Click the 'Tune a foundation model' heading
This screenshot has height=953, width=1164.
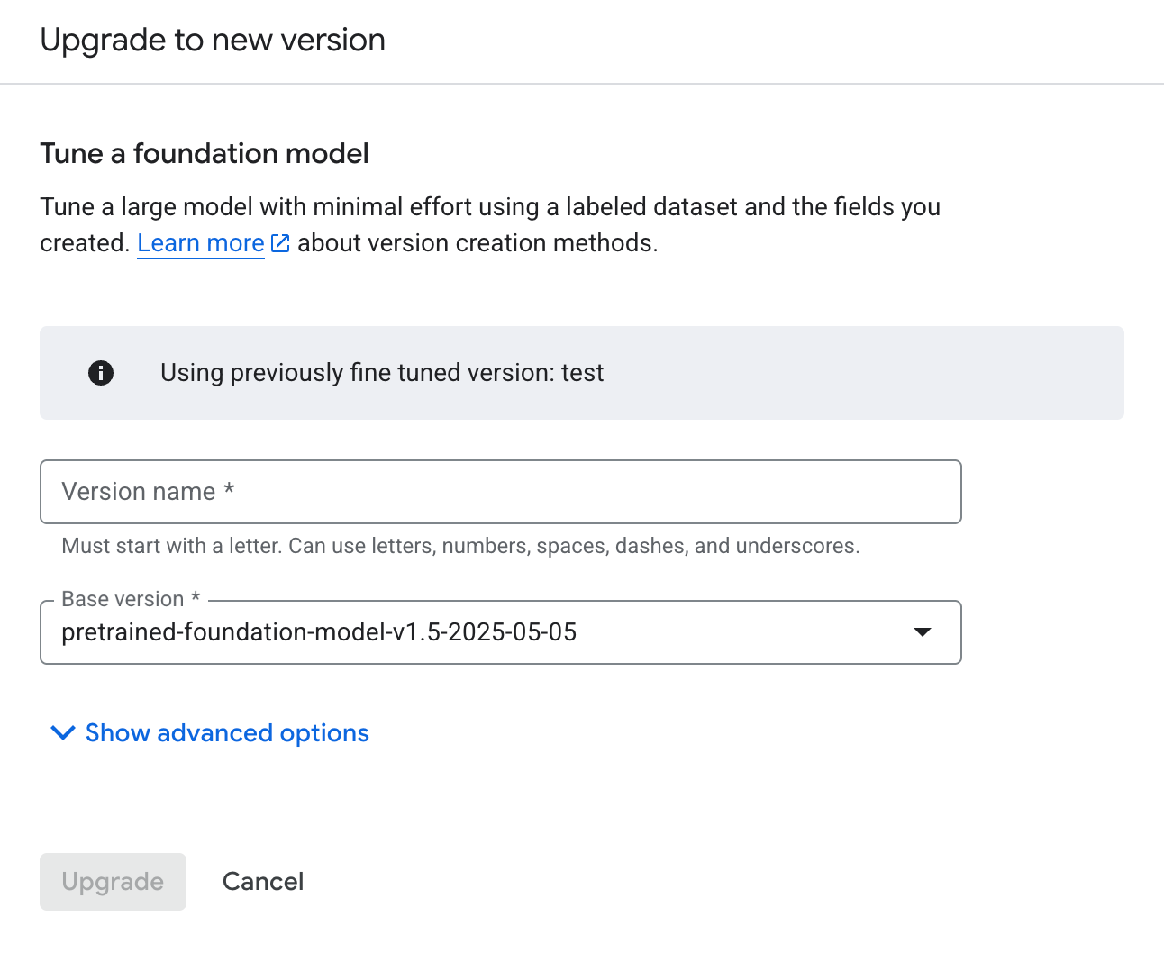pos(205,154)
